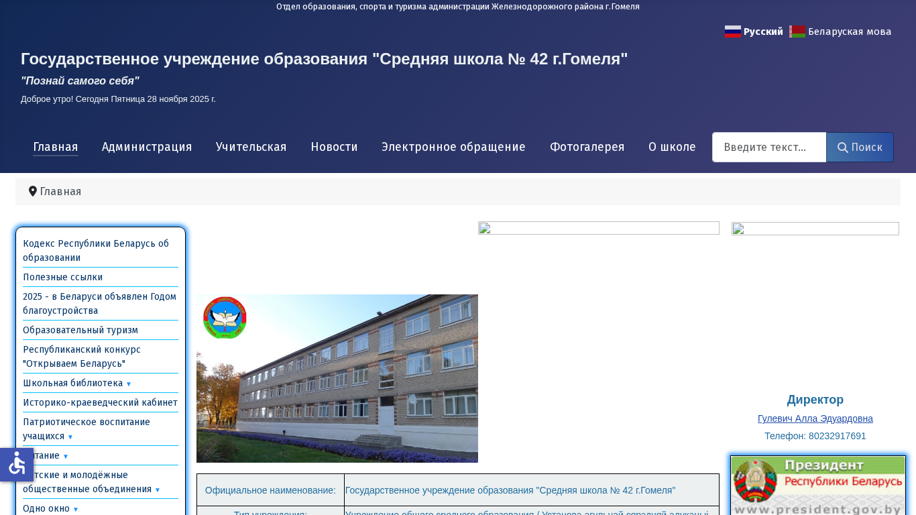Expand the Одно окно submenu arrow
Image resolution: width=916 pixels, height=515 pixels.
76,510
